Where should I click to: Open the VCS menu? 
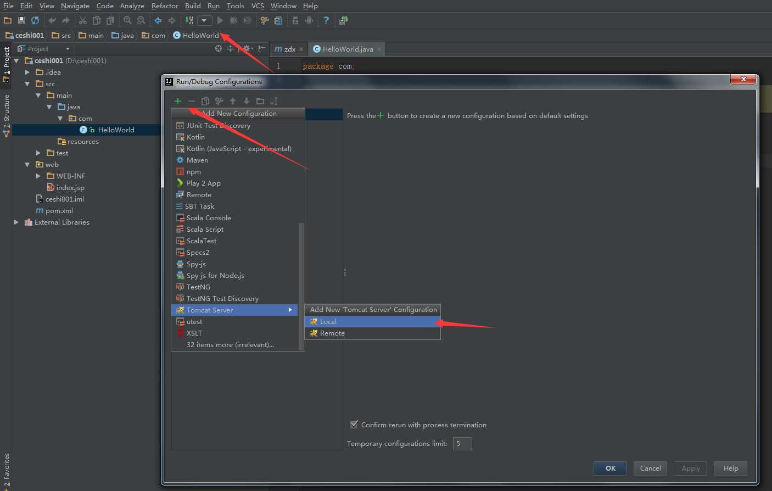258,5
